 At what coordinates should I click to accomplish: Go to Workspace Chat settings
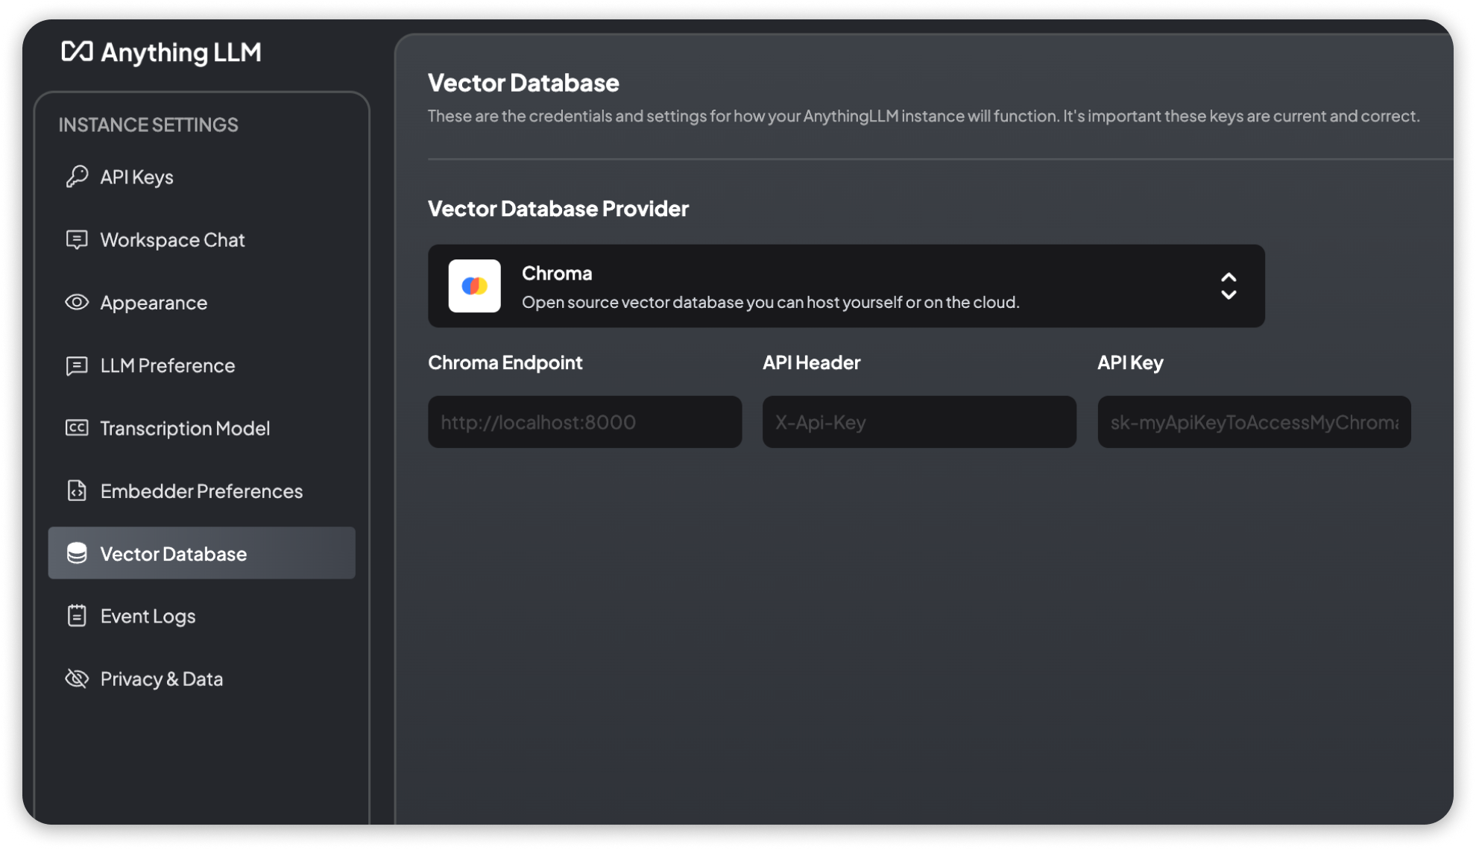tap(201, 239)
